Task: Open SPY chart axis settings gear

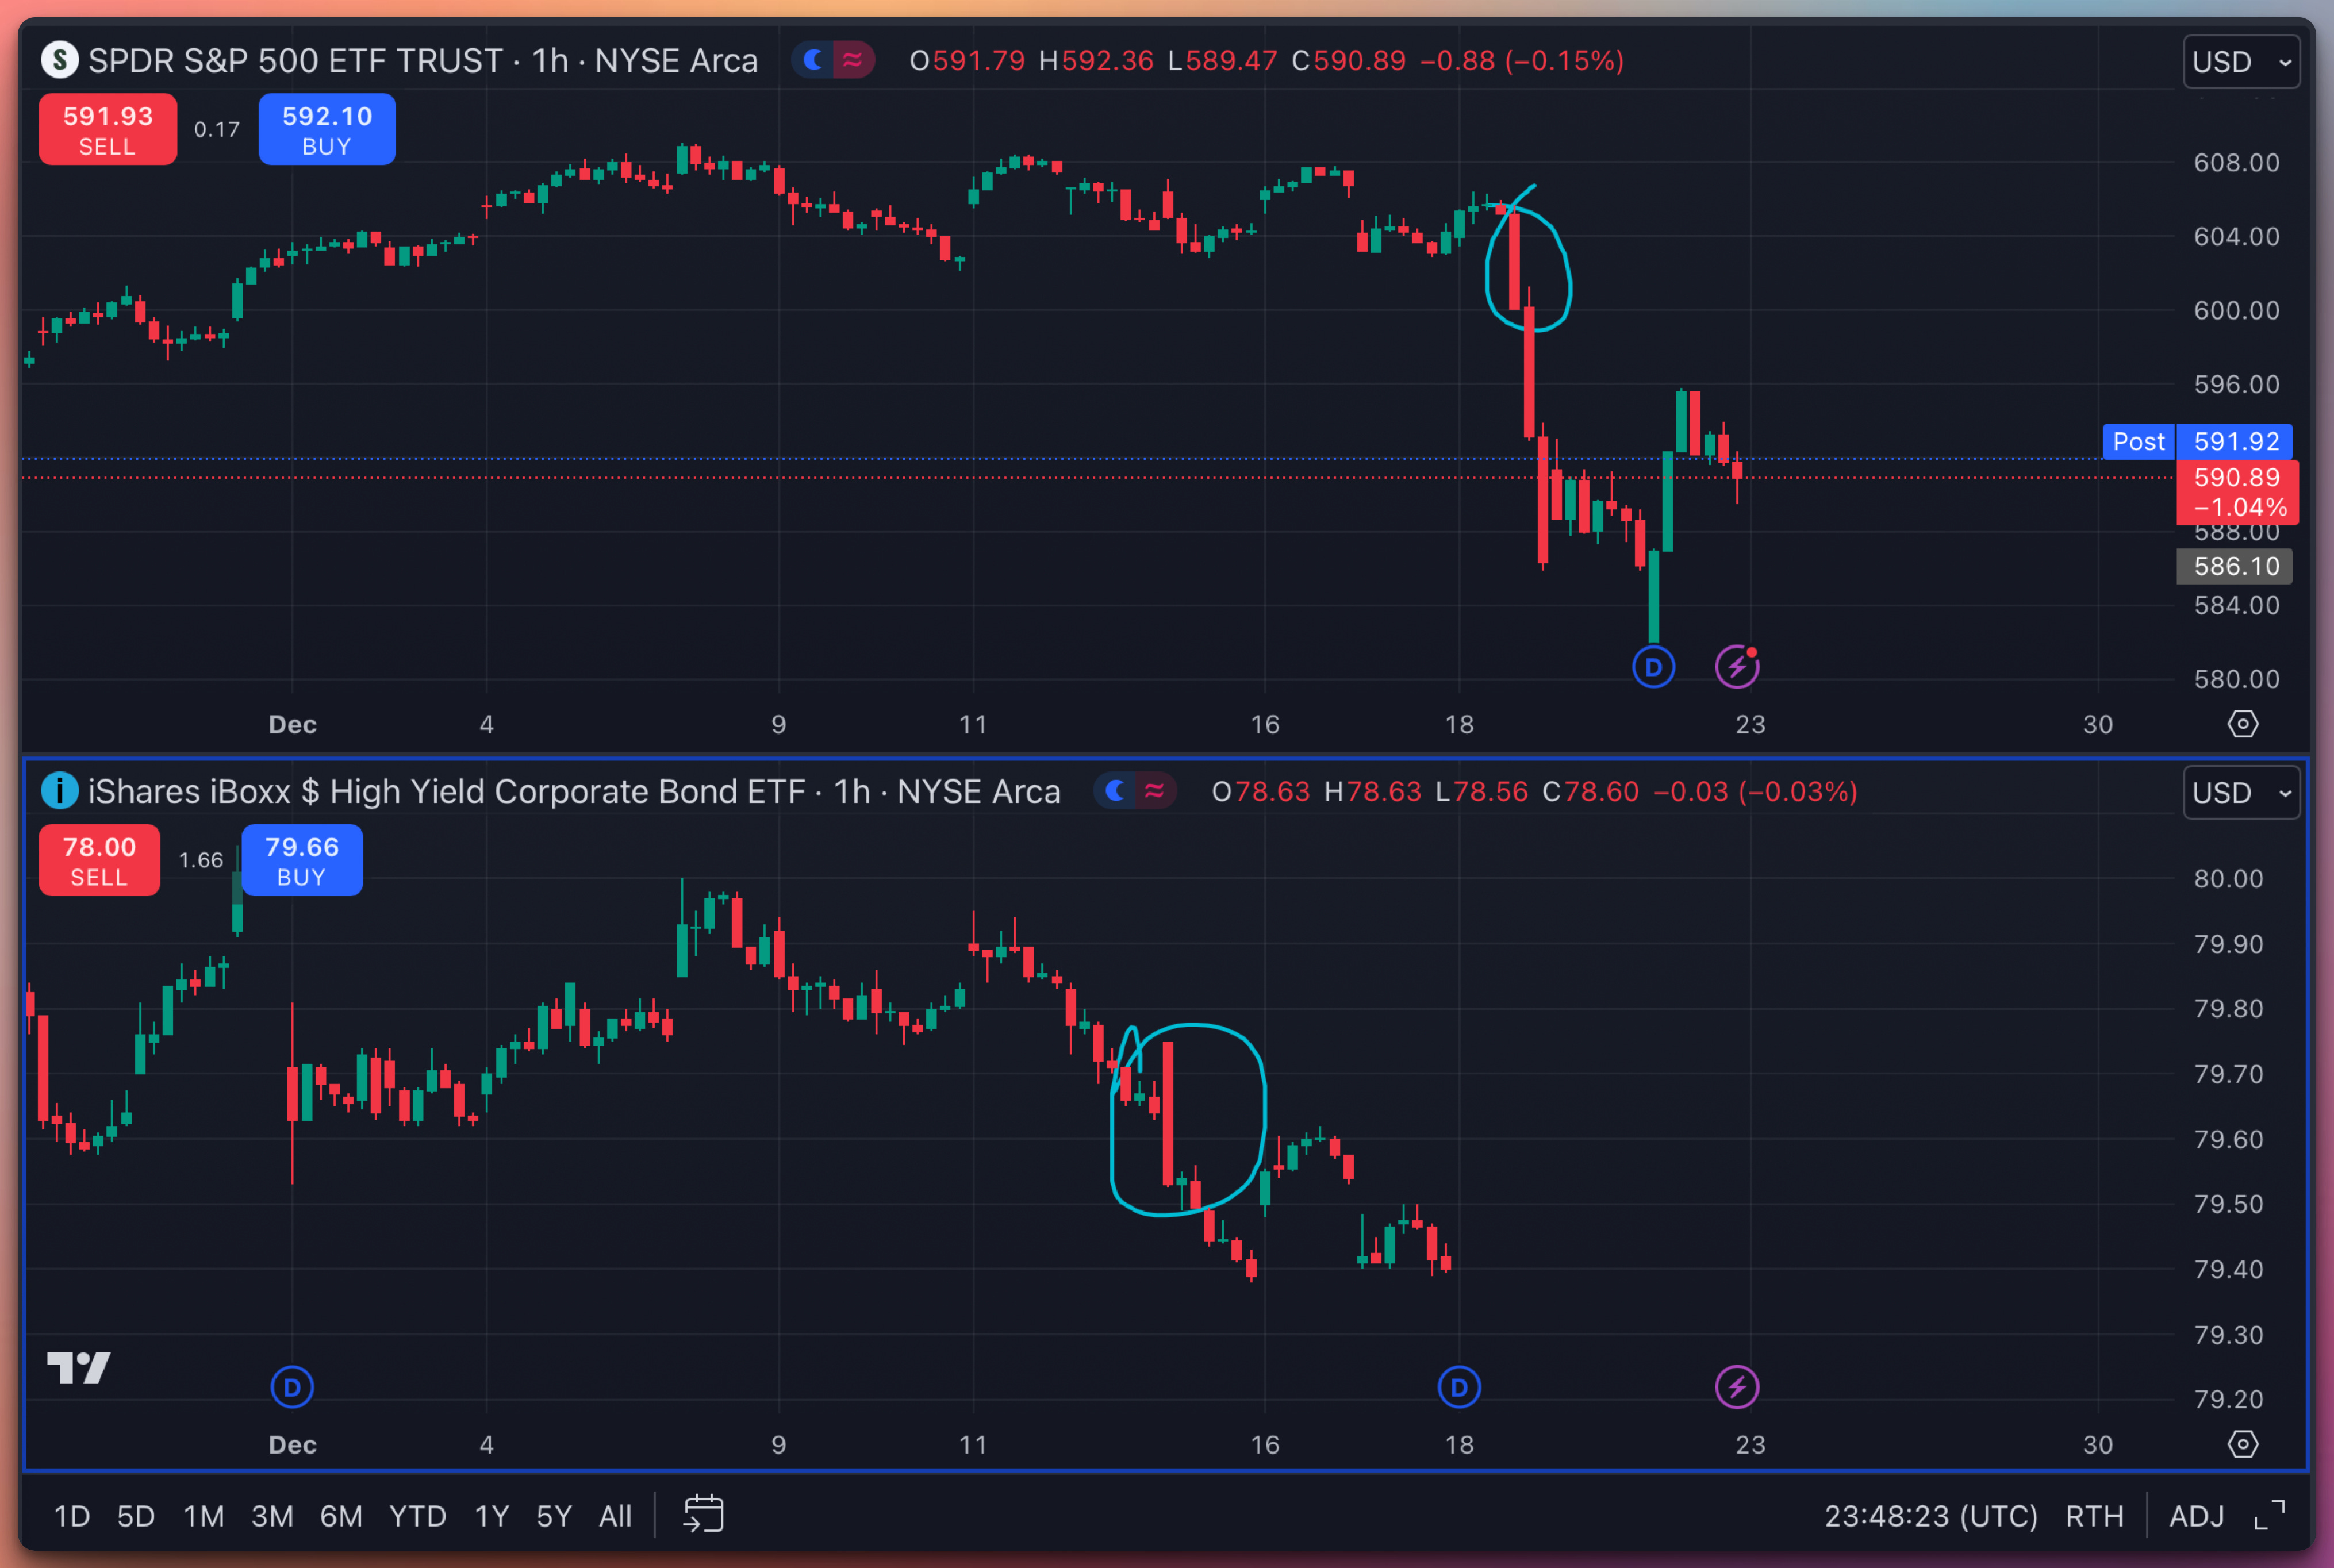Action: [x=2243, y=724]
